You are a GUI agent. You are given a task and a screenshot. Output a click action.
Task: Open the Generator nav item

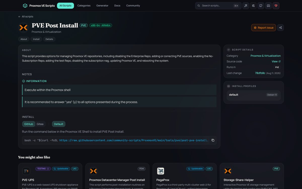[102, 6]
